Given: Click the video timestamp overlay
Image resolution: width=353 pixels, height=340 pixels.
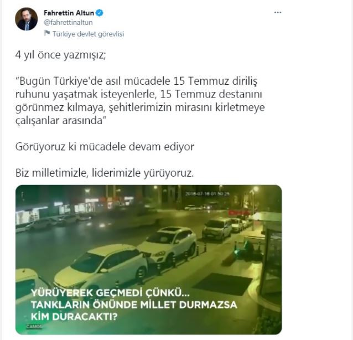Looking at the screenshot, I should (207, 194).
